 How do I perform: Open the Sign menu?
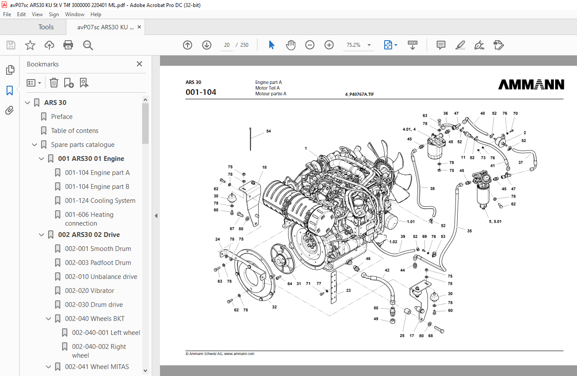point(54,14)
